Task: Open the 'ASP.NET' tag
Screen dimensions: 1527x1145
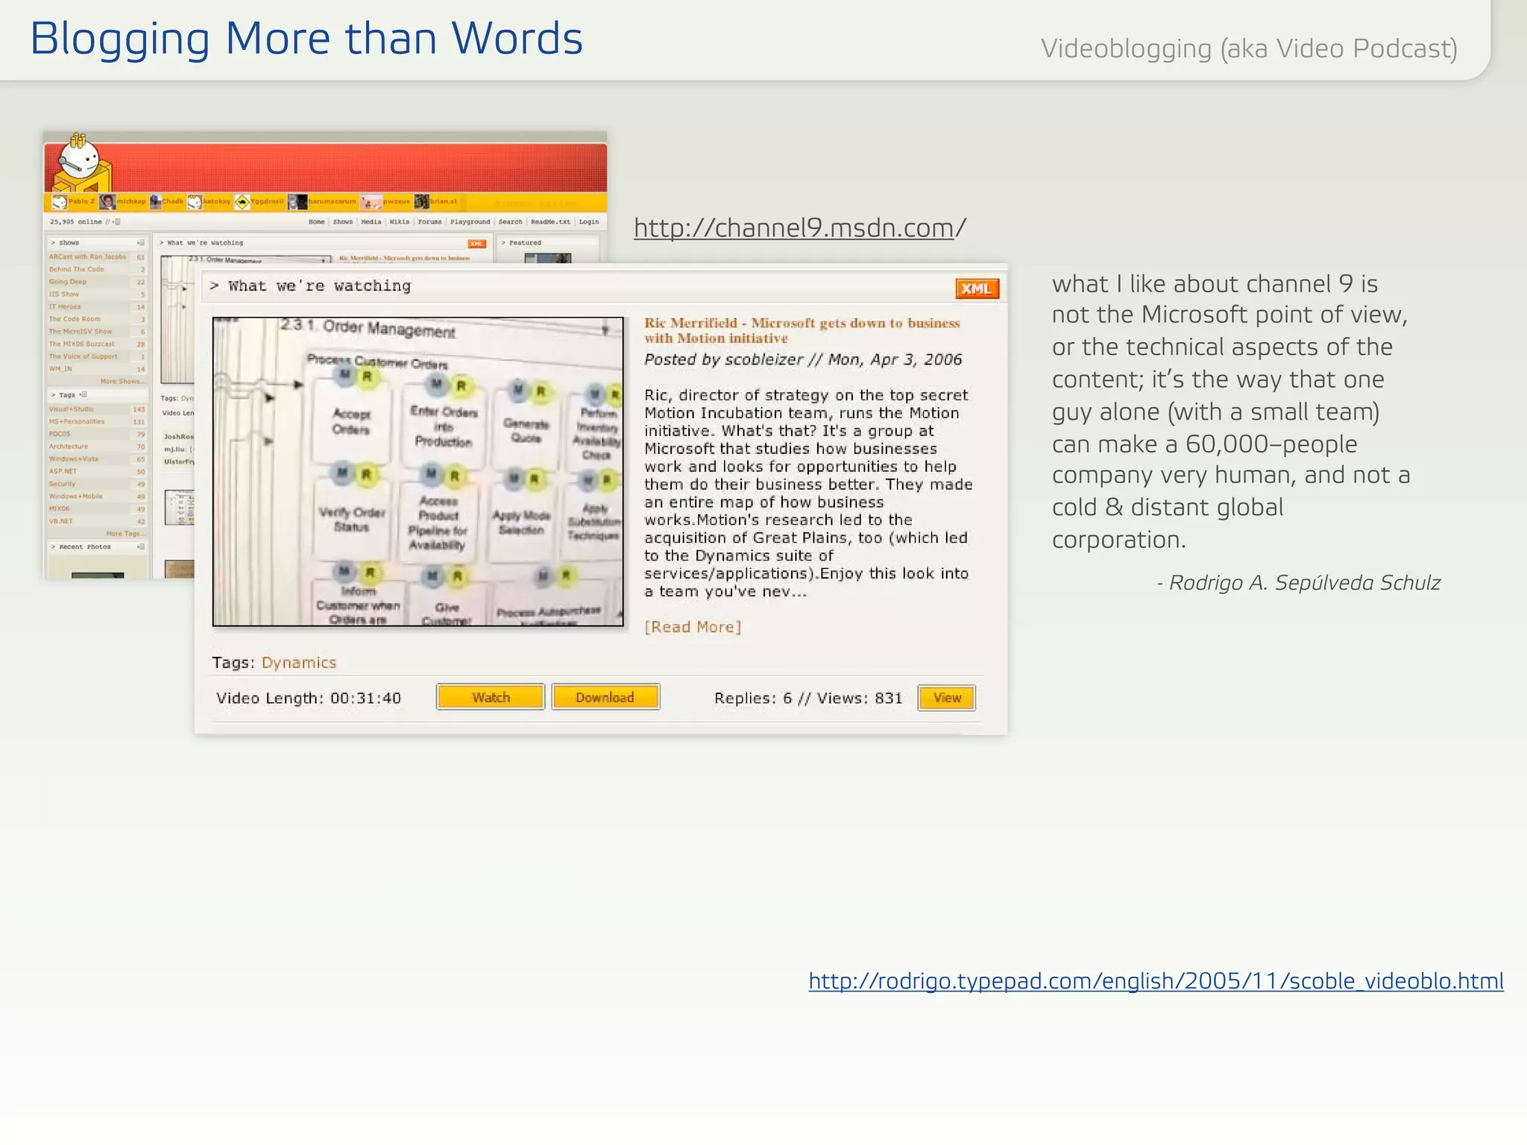Action: (63, 471)
